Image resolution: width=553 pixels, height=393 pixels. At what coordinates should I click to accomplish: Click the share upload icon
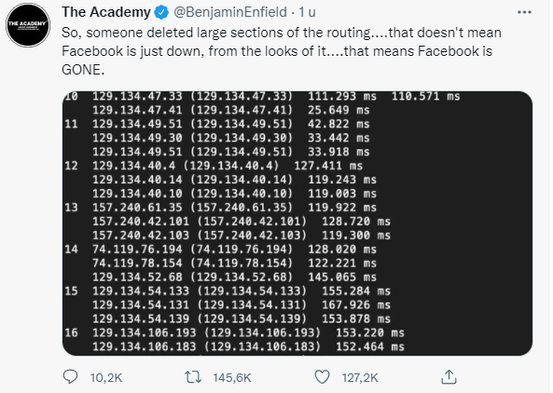[x=449, y=377]
